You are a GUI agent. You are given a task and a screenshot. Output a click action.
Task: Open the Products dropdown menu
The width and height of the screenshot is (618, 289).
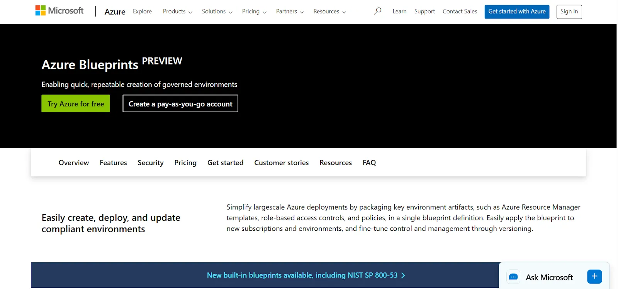pos(177,12)
